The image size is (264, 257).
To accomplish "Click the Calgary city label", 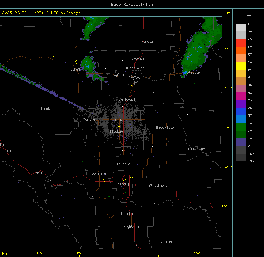I will pyautogui.click(x=123, y=184).
